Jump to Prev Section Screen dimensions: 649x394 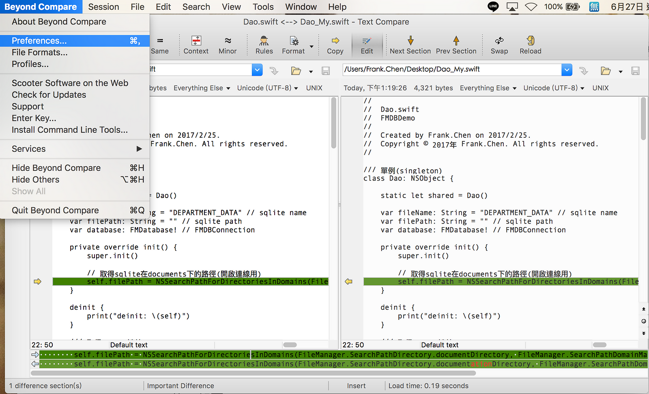[456, 45]
